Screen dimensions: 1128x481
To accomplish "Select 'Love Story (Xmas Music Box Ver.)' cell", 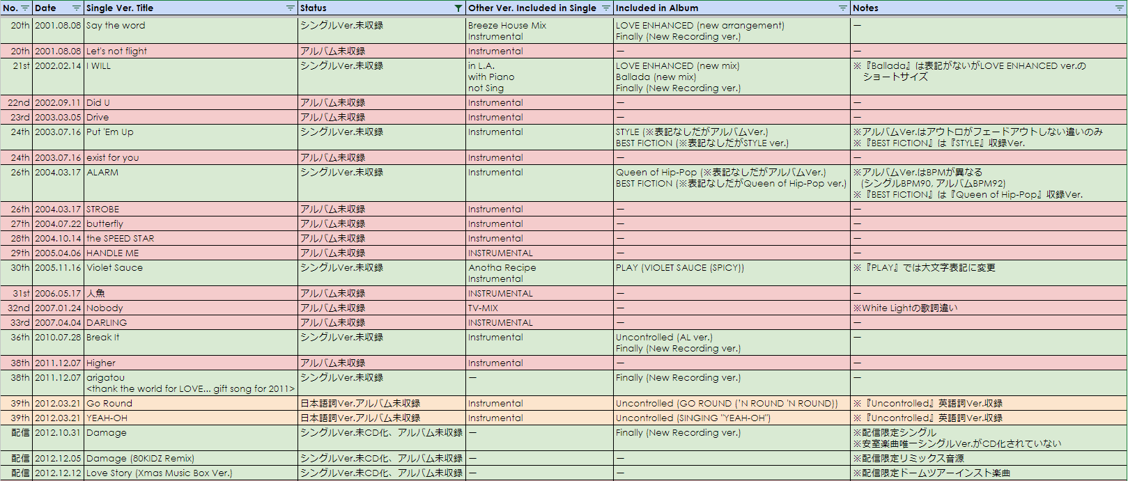I will point(191,473).
